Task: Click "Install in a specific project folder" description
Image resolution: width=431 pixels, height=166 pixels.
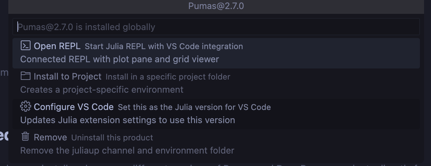Action: (x=168, y=77)
